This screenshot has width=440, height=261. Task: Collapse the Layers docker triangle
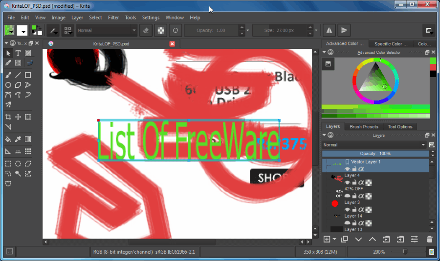click(x=324, y=135)
